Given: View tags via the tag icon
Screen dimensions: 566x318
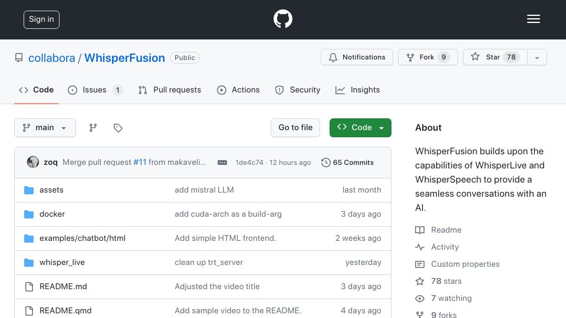Looking at the screenshot, I should [x=118, y=128].
